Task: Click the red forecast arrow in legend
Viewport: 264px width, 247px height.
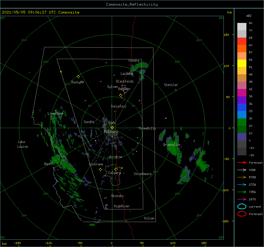Action: [242, 162]
